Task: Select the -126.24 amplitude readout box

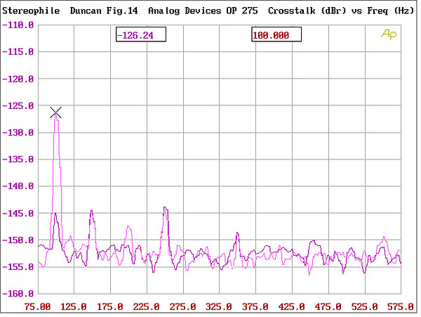Action: point(140,35)
